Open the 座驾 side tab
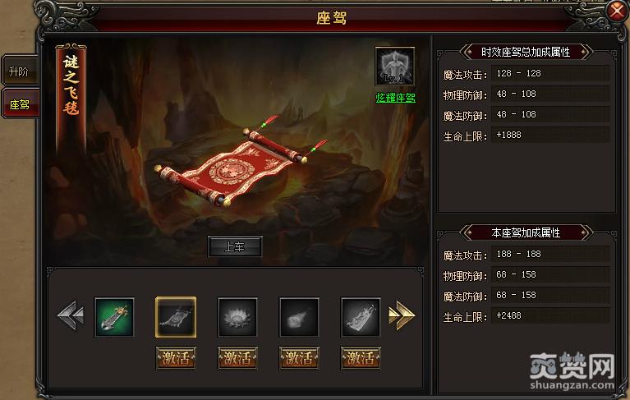Viewport: 630px width, 400px height. [x=20, y=105]
